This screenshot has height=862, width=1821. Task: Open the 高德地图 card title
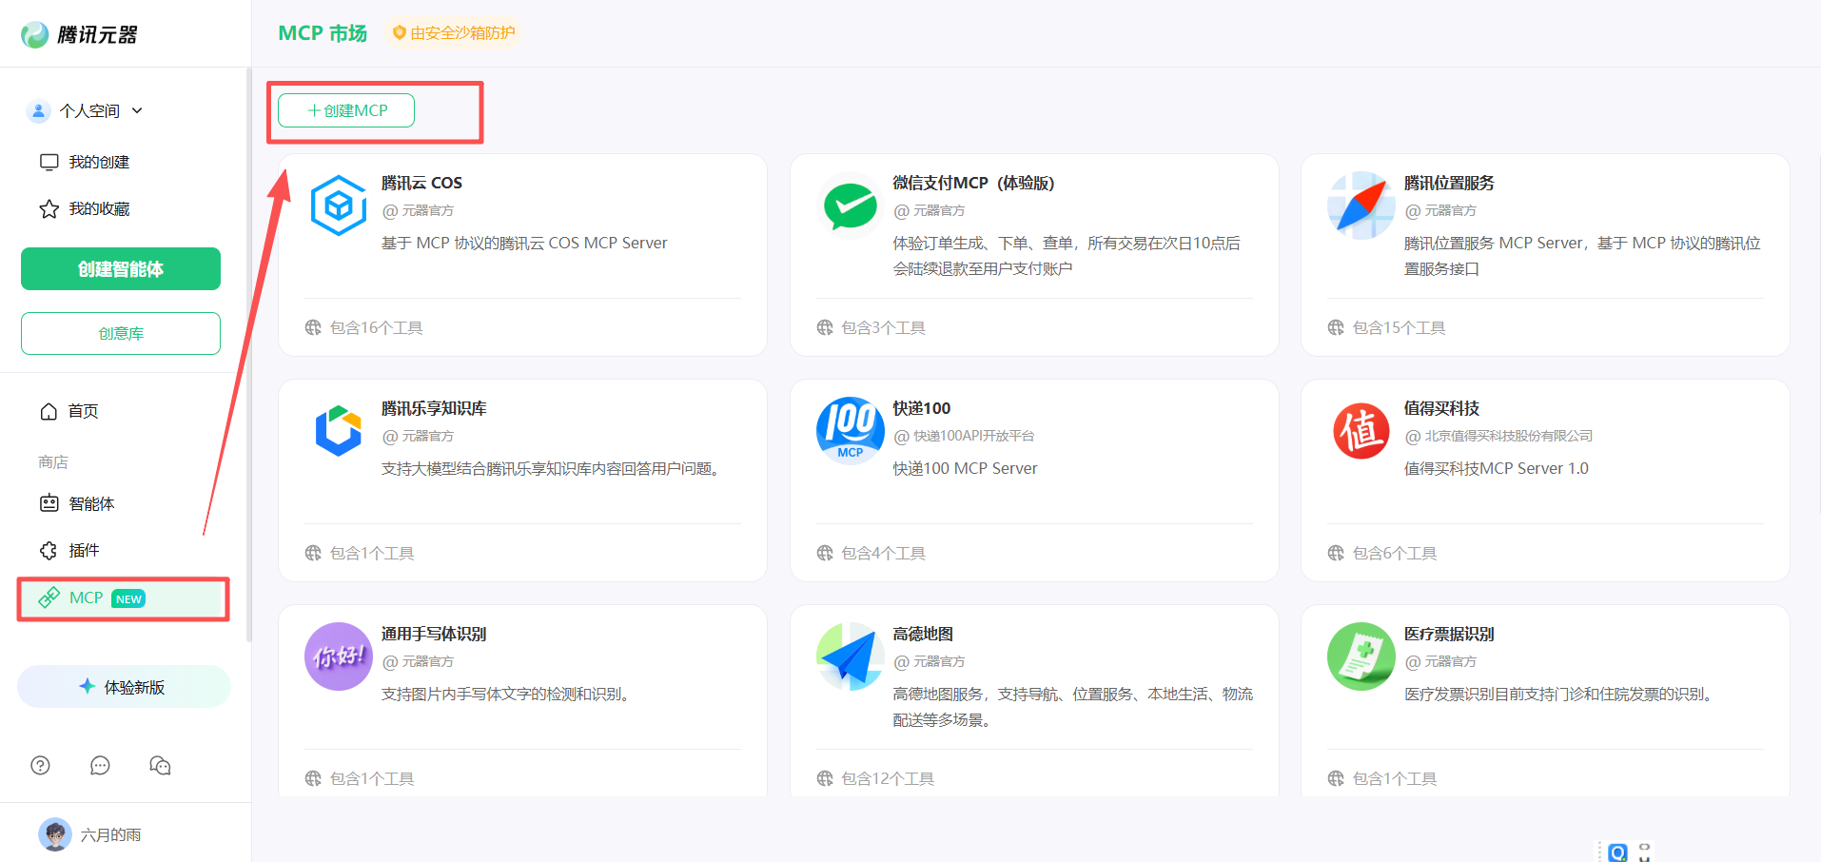[x=923, y=634]
